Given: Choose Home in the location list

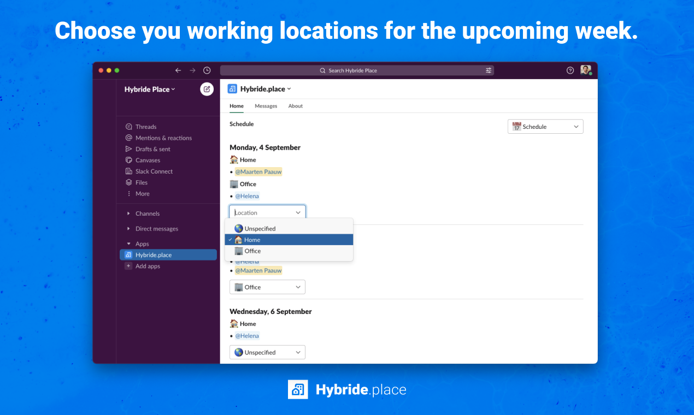Looking at the screenshot, I should pos(289,240).
